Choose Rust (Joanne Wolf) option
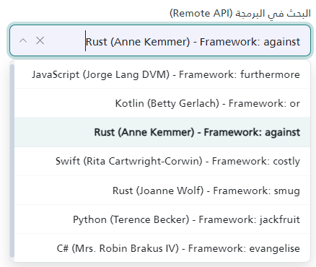 [x=162, y=191]
